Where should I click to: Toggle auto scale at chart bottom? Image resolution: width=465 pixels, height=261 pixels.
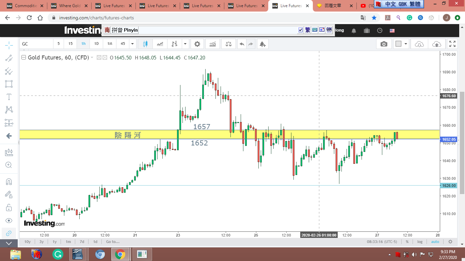tap(435, 242)
